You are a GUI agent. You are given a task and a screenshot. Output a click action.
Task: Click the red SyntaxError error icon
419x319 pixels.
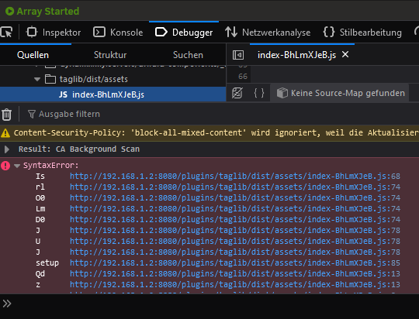(5, 166)
